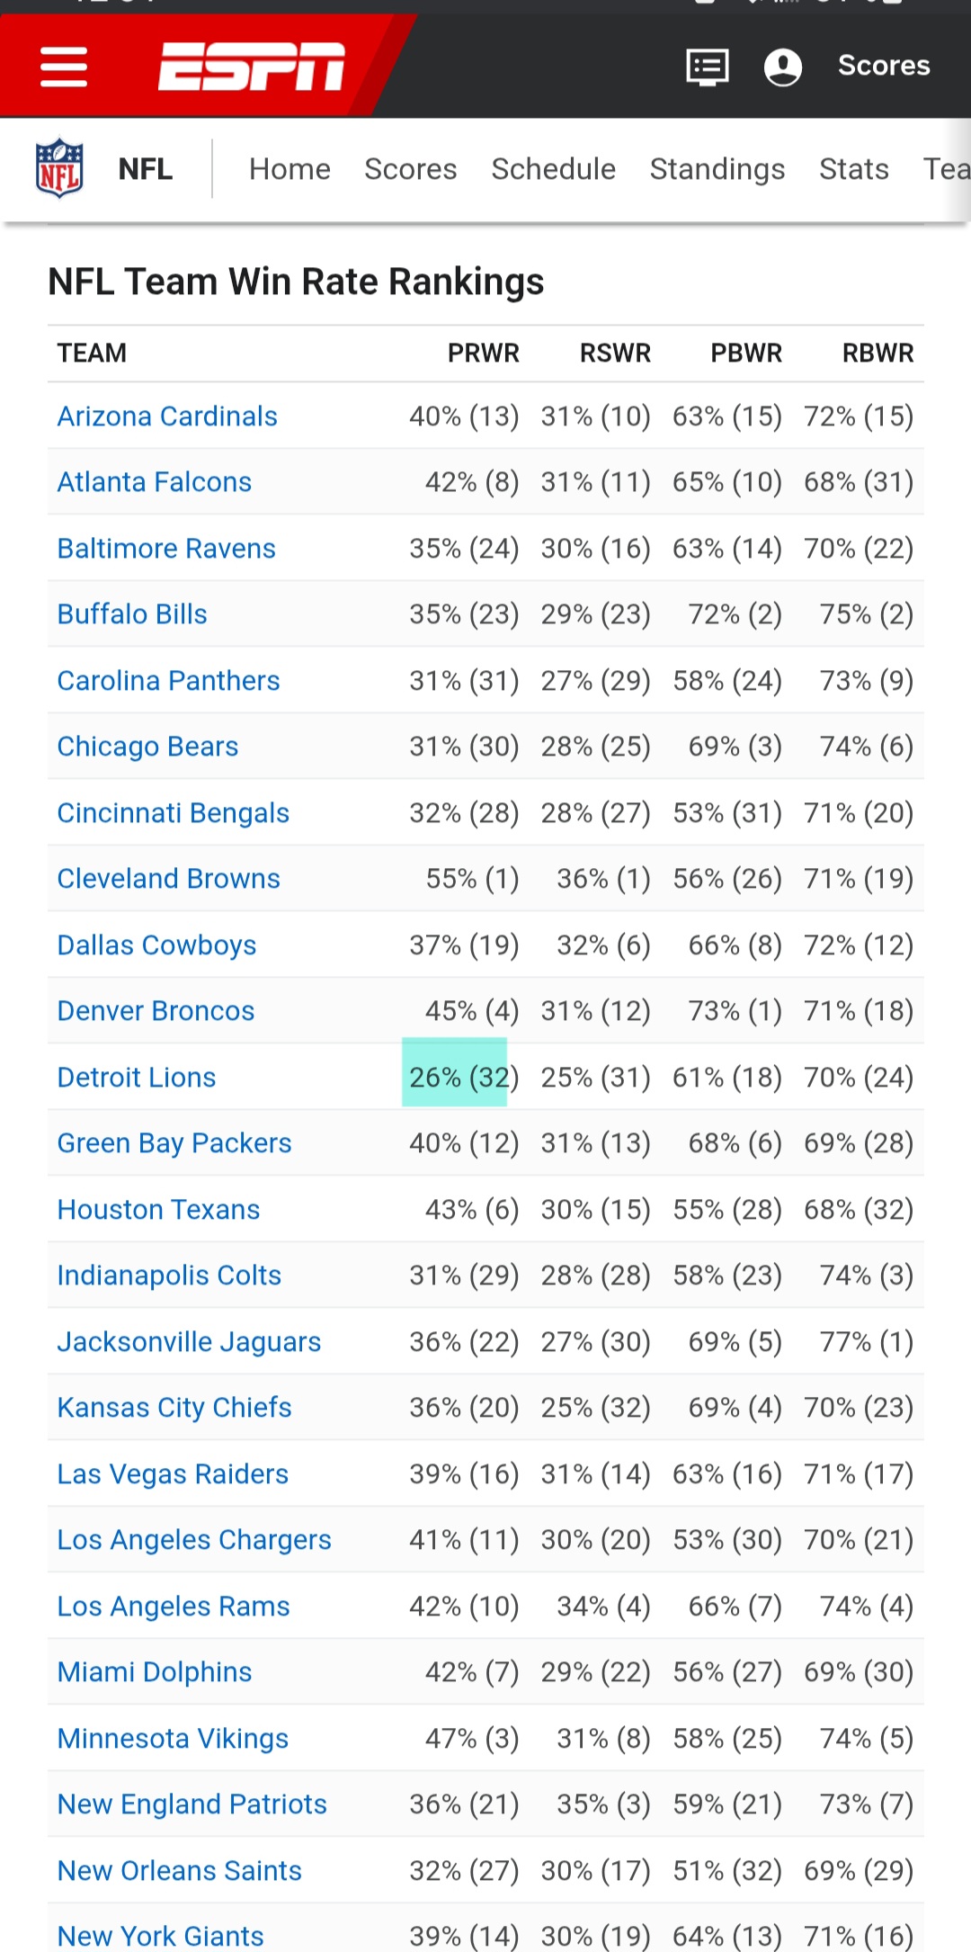
Task: Open the Buffalo Bills team link
Action: 132,614
